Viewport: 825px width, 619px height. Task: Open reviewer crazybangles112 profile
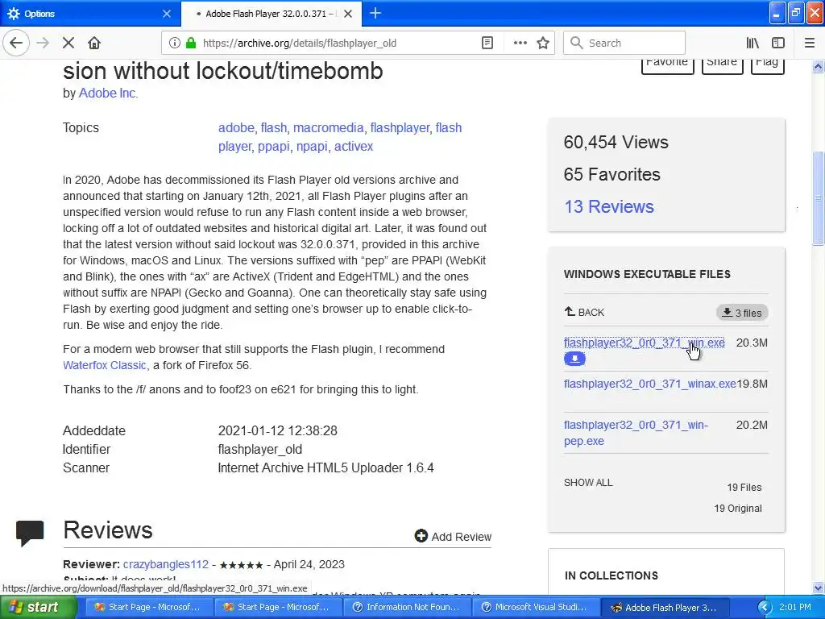tap(166, 564)
